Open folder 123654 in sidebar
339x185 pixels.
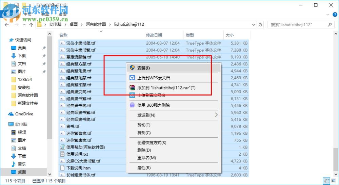(x=25, y=79)
